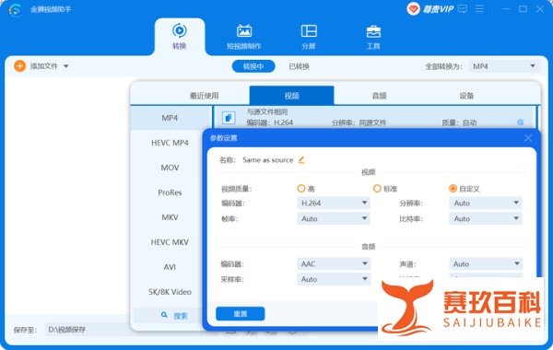
Task: Switch to the 设备 format tab
Action: [x=466, y=96]
